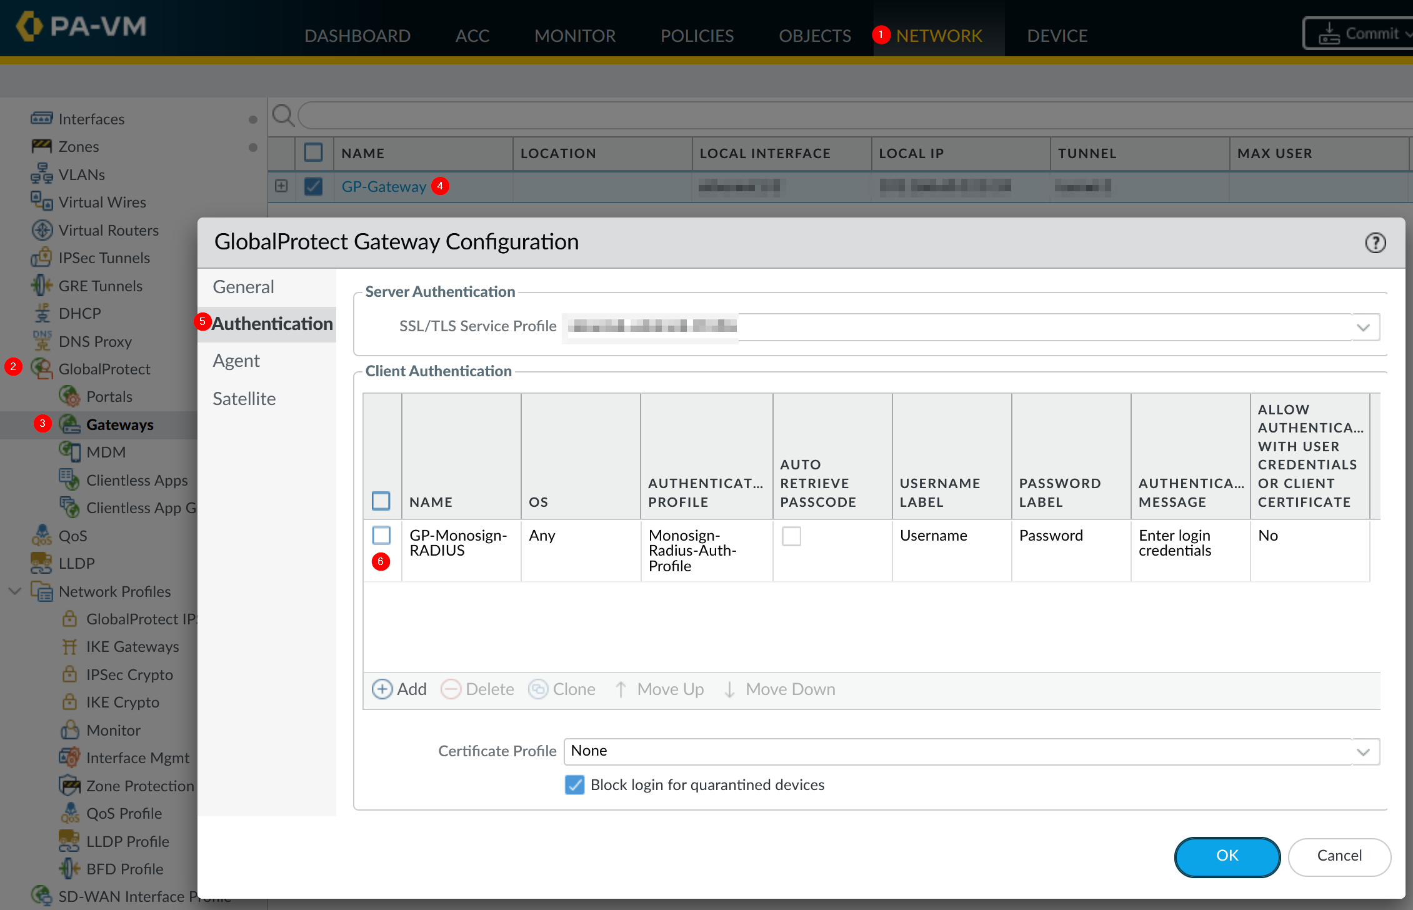Open the DEVICE top menu
This screenshot has height=910, width=1413.
click(1057, 36)
